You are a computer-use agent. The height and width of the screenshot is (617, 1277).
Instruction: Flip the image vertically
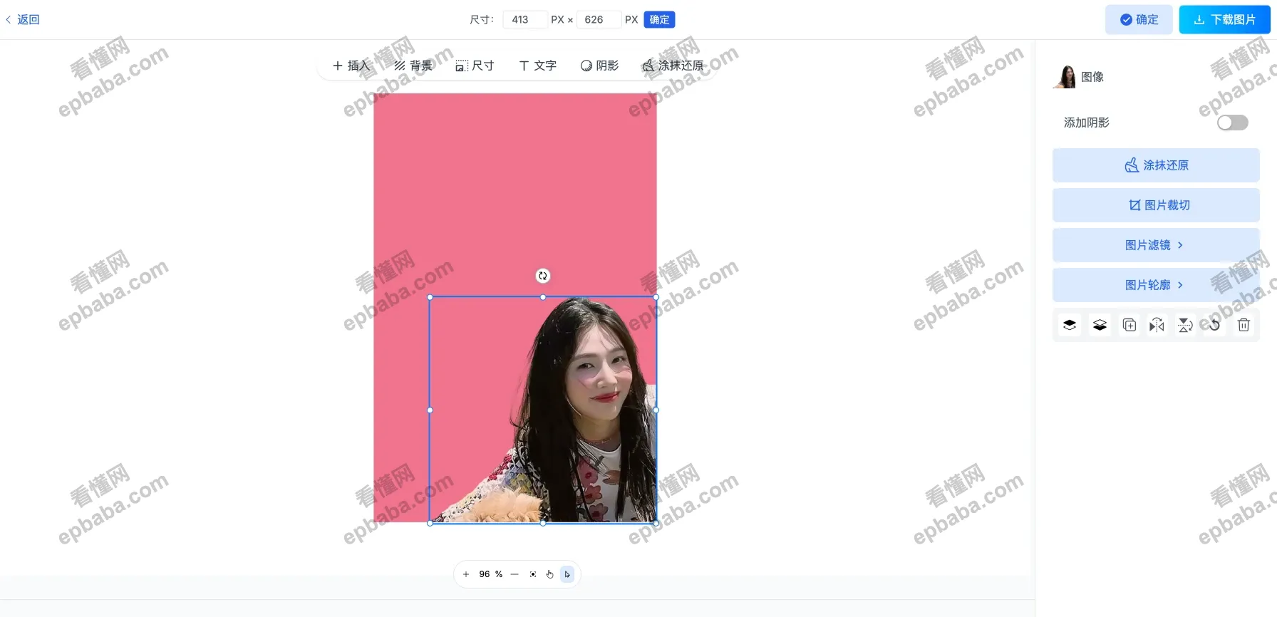click(1185, 325)
